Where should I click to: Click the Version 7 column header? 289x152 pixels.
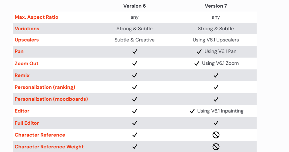pyautogui.click(x=216, y=6)
